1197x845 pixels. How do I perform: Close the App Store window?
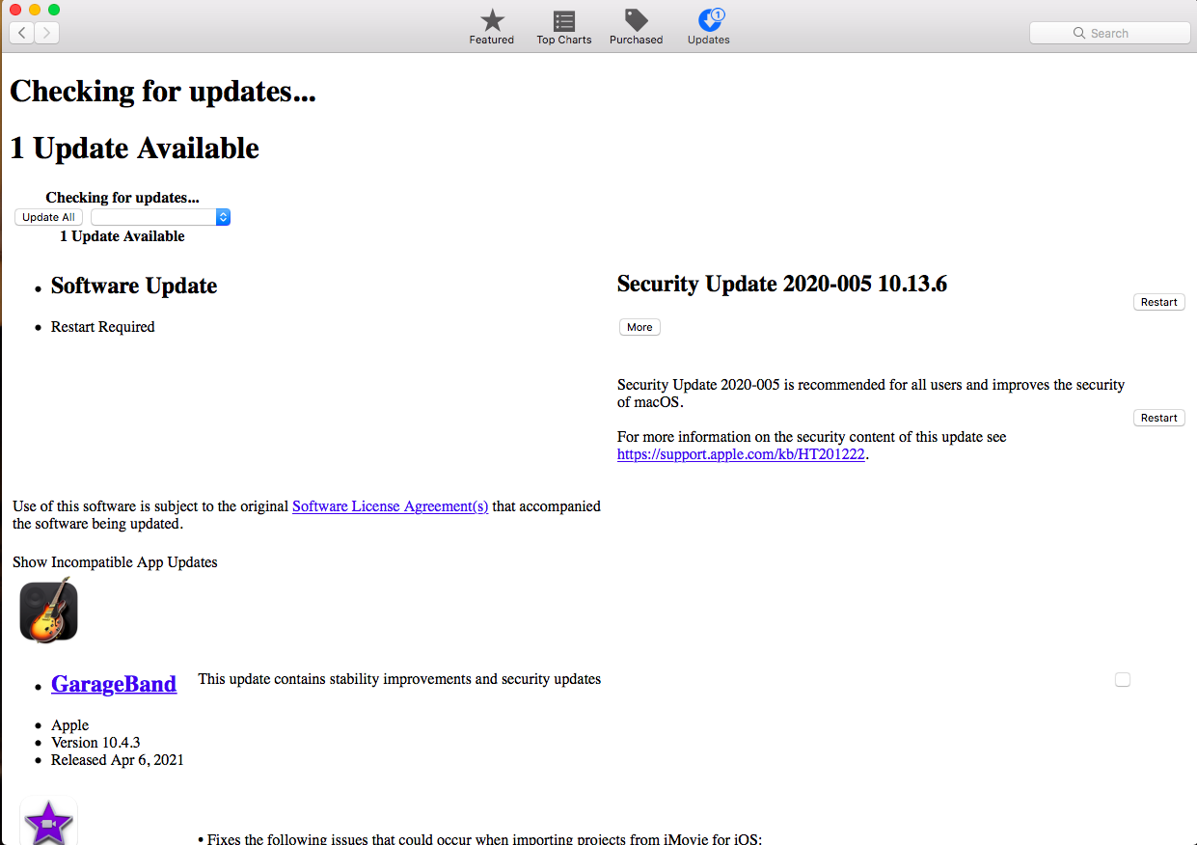15,10
